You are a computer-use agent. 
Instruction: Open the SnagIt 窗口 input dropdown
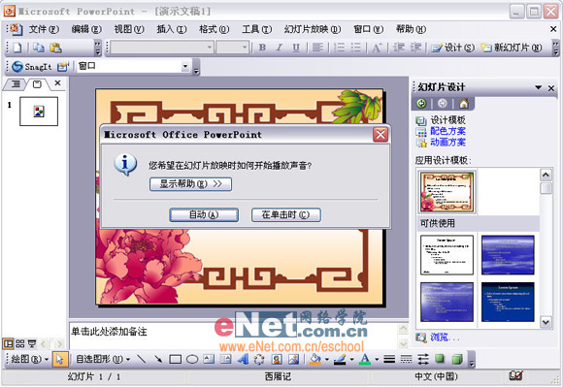point(185,66)
